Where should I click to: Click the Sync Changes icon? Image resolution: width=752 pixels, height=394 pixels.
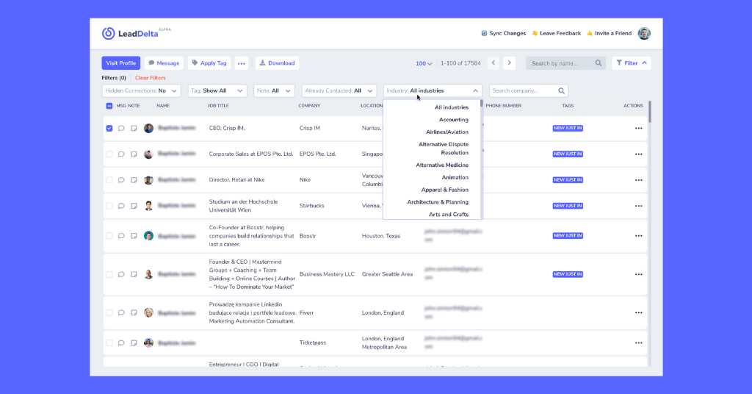pyautogui.click(x=484, y=34)
